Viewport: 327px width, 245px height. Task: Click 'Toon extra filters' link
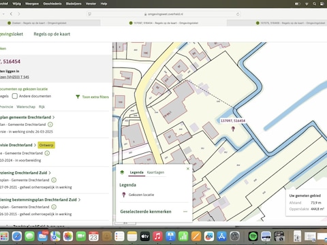pyautogui.click(x=95, y=97)
